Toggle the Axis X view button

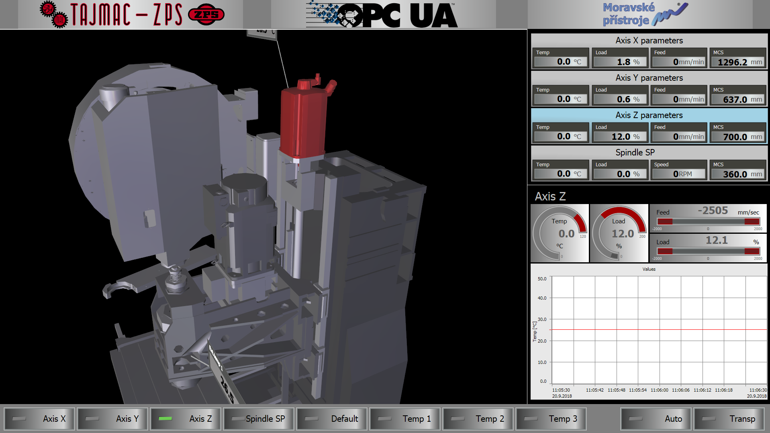39,419
